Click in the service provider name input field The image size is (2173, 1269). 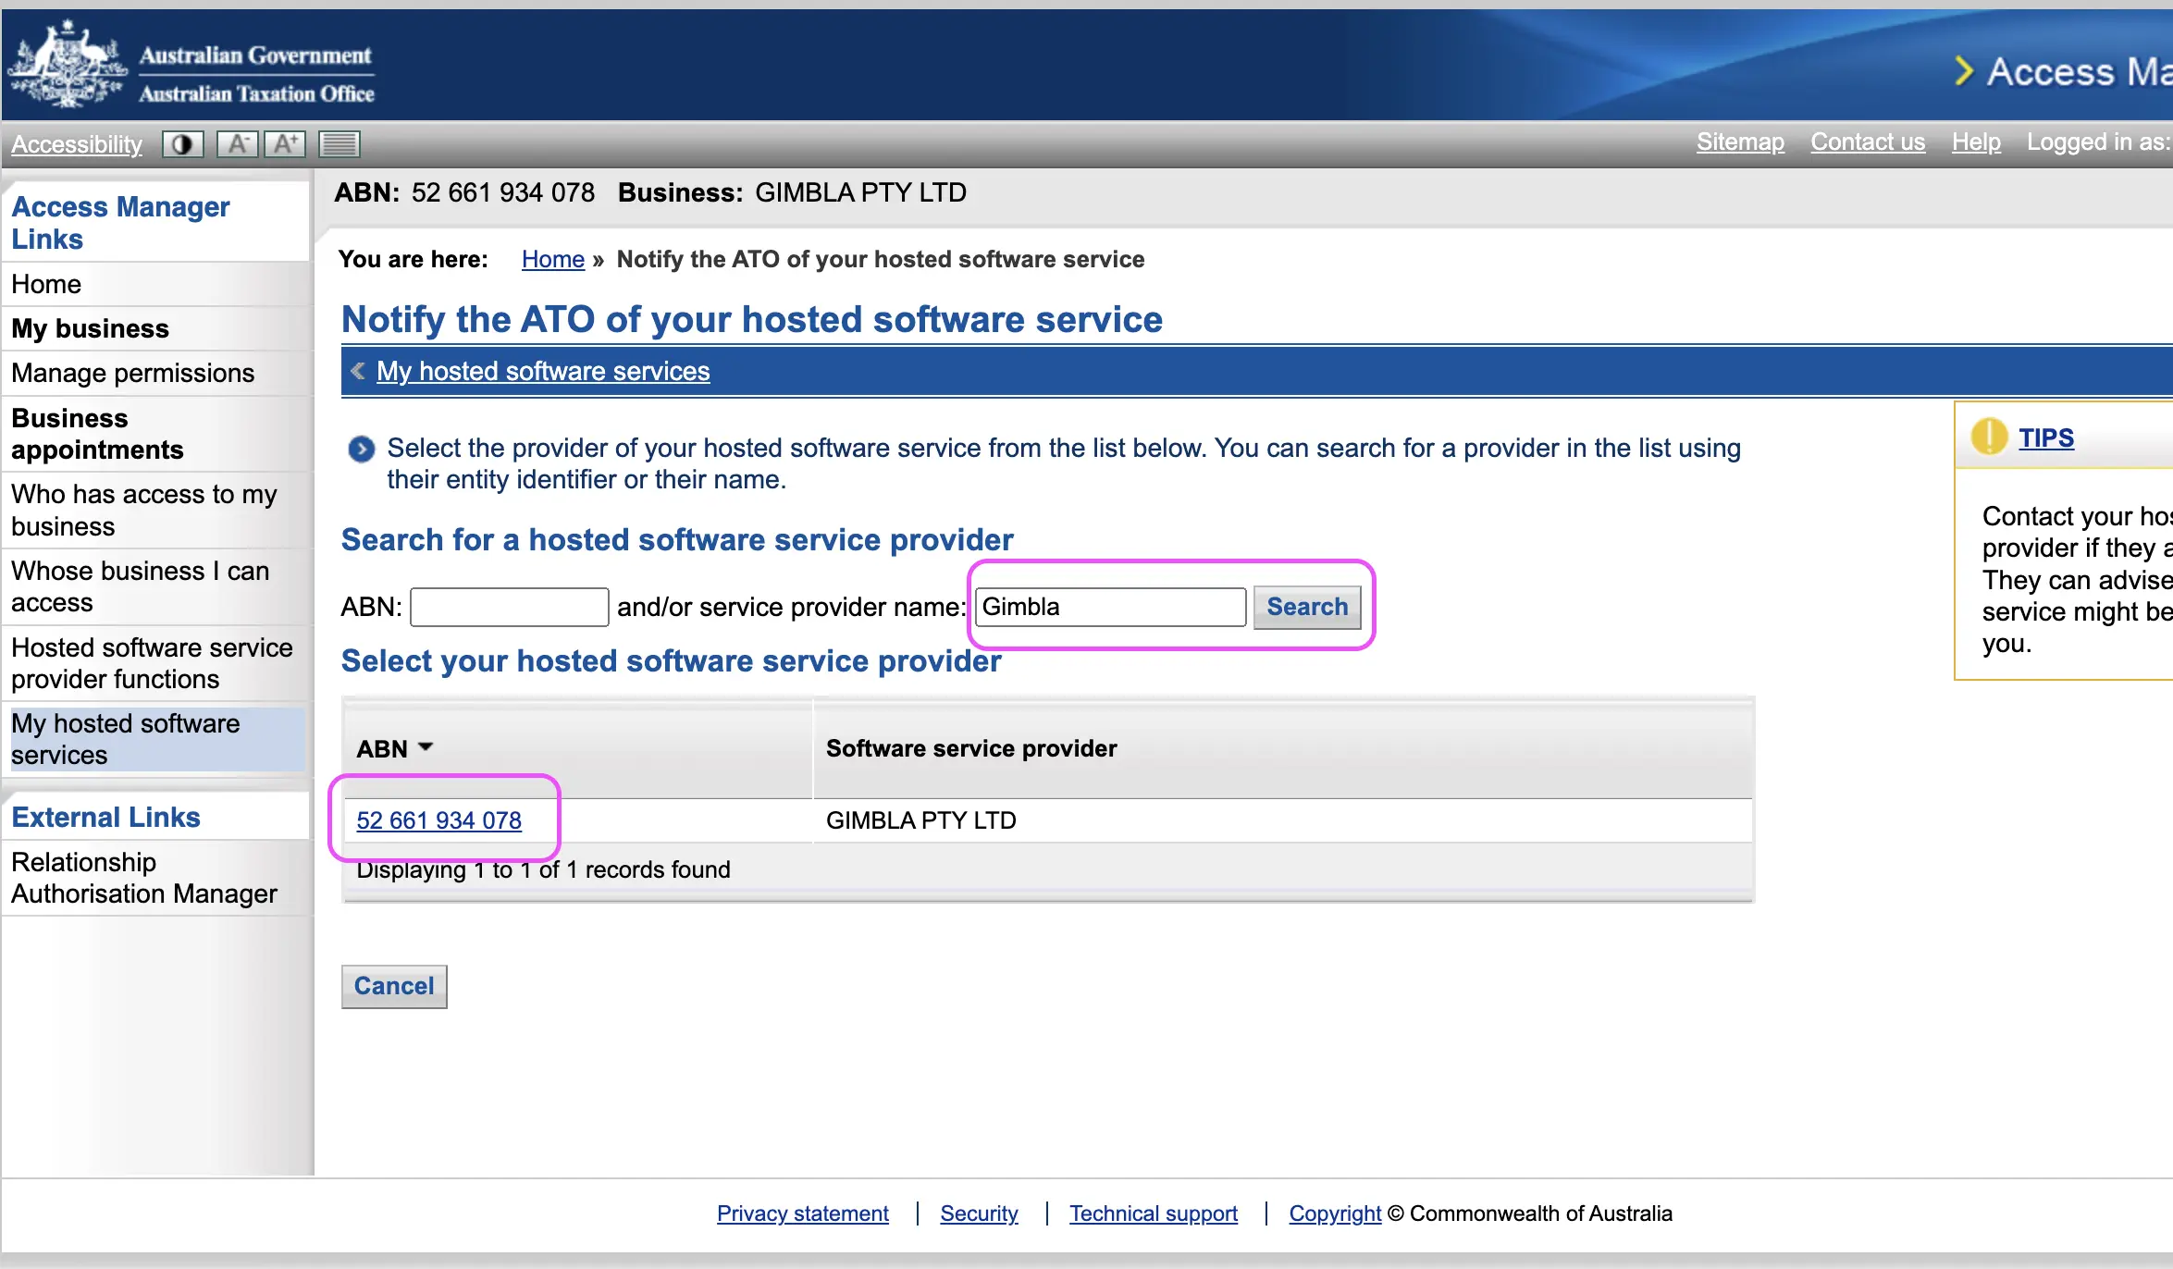click(x=1110, y=606)
